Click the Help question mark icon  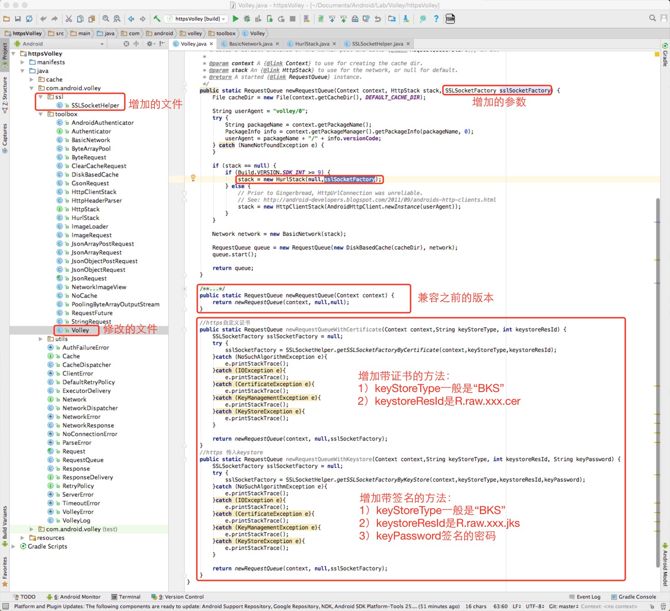point(436,19)
